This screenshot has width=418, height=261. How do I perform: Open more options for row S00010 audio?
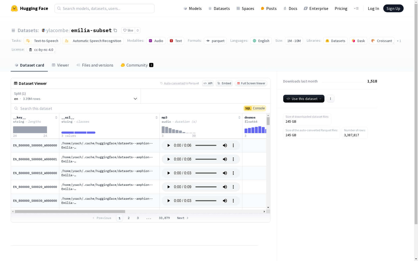click(x=233, y=173)
